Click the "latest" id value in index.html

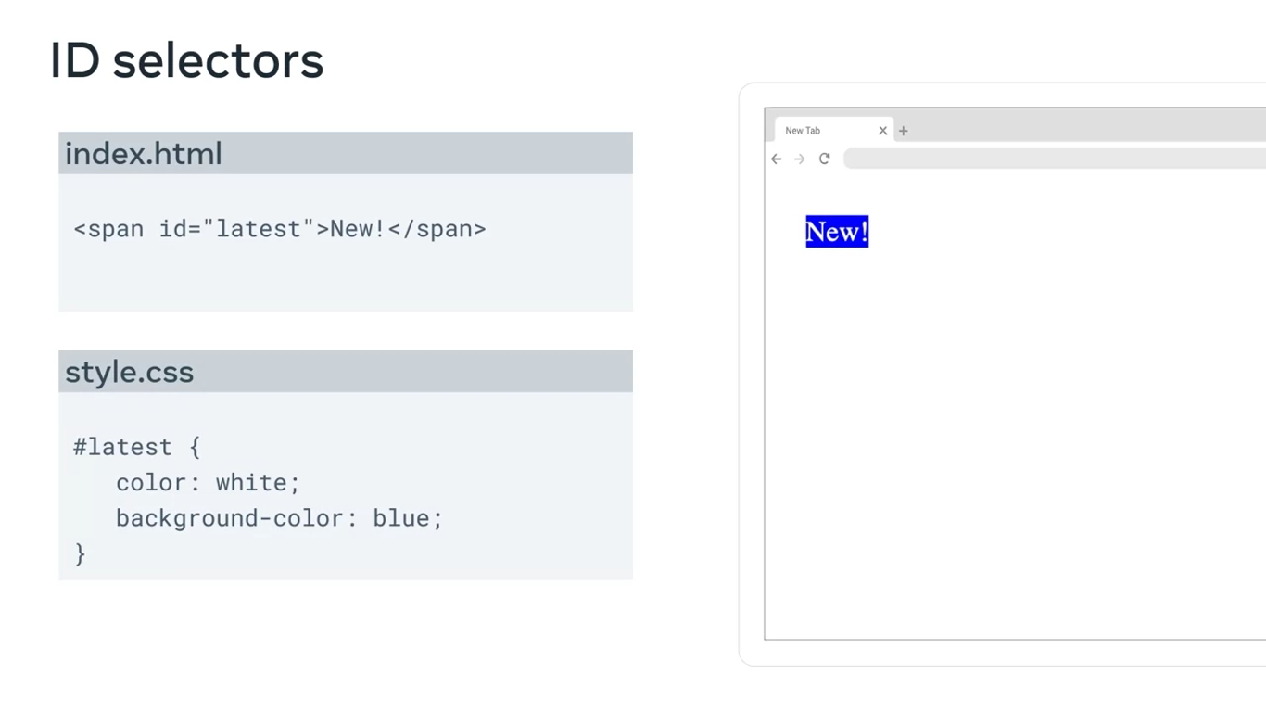[x=259, y=229]
